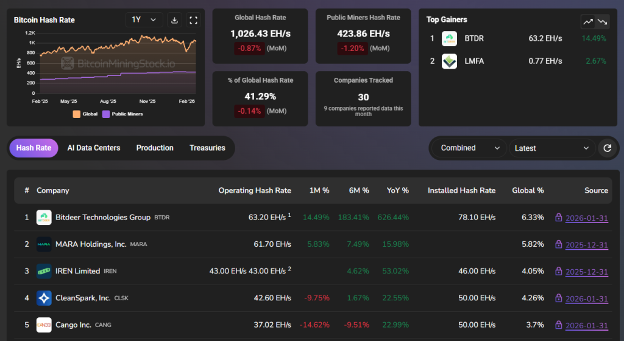
Task: Switch to top gainers trending-up view
Action: point(587,21)
